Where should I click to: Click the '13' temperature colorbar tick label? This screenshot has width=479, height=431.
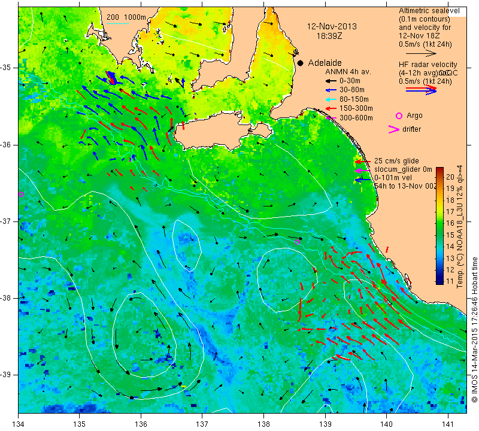click(x=450, y=259)
